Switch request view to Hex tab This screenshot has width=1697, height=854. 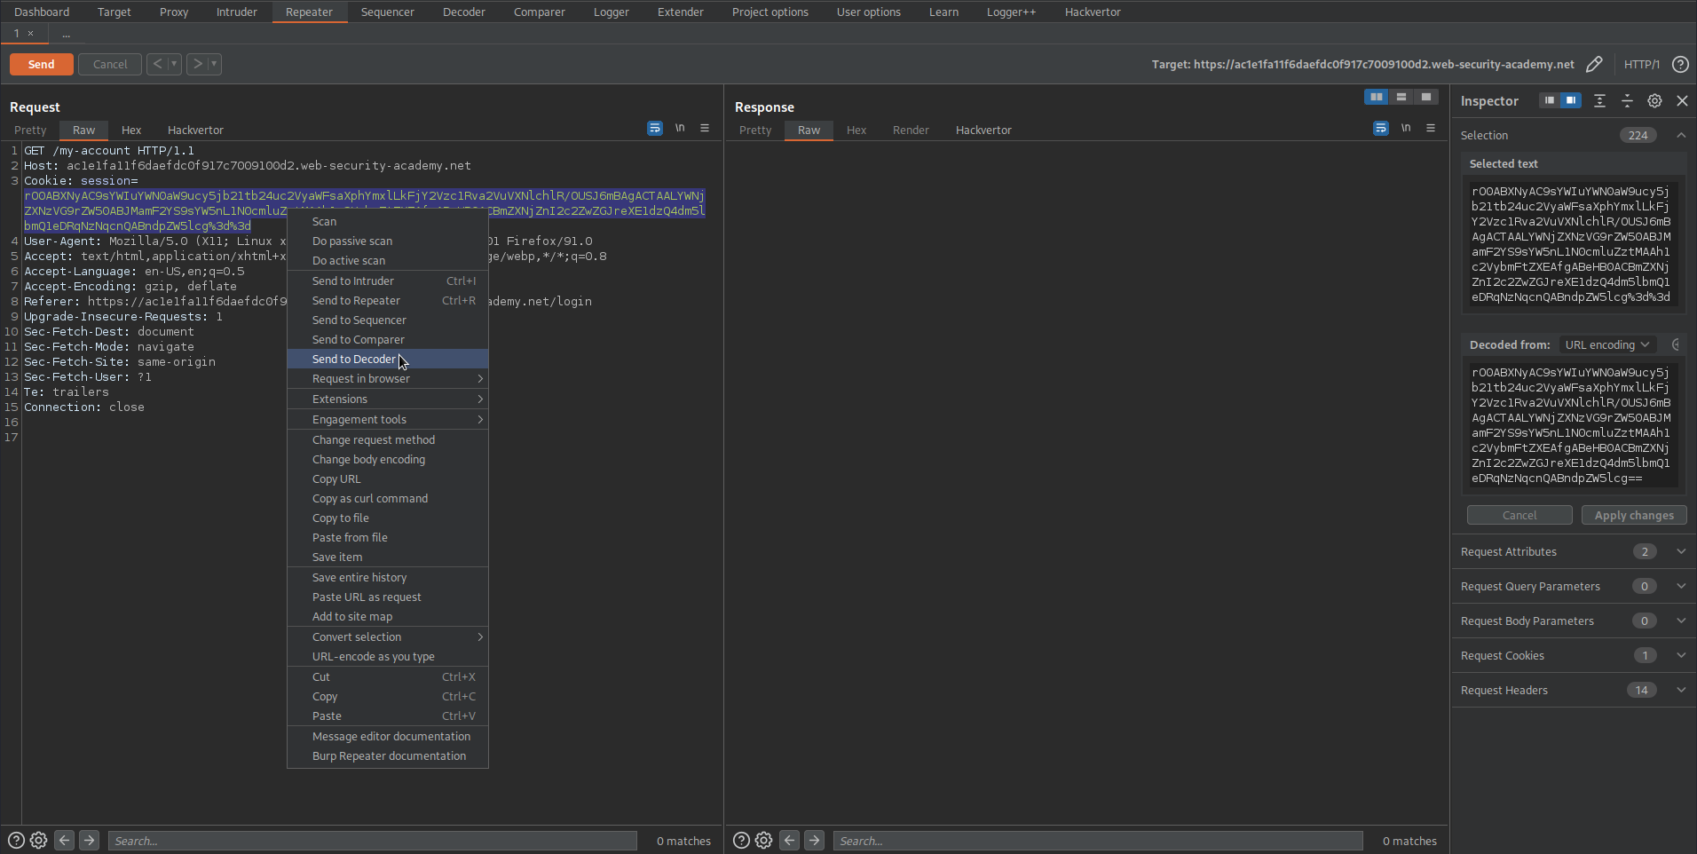tap(131, 130)
